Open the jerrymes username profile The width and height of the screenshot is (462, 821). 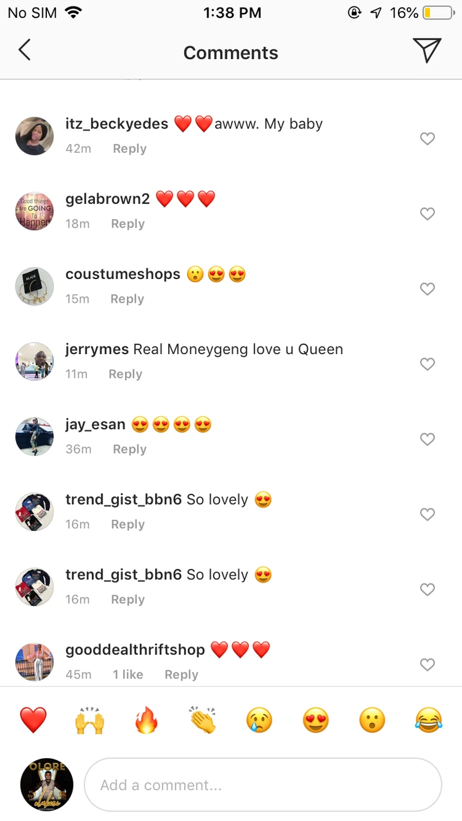pyautogui.click(x=97, y=350)
